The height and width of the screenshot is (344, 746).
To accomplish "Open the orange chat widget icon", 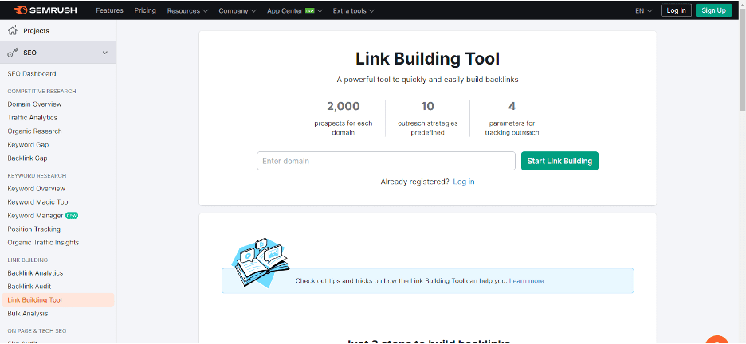I will 717,341.
